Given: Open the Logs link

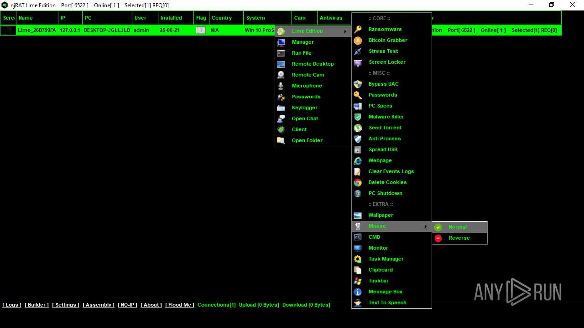Looking at the screenshot, I should pos(12,305).
